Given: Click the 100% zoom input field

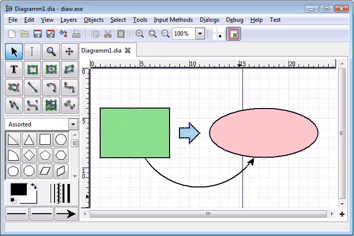Looking at the screenshot, I should 184,34.
